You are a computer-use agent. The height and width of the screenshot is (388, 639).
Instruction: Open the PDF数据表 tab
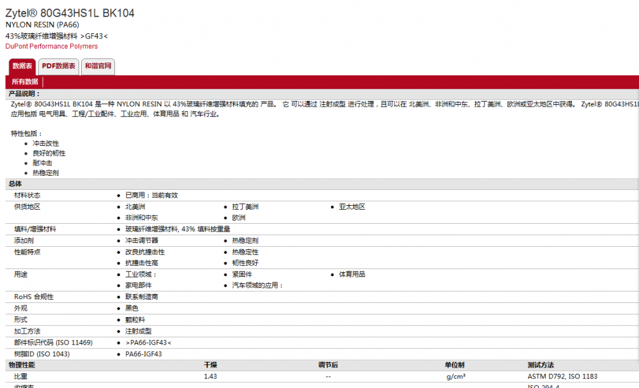pos(59,66)
